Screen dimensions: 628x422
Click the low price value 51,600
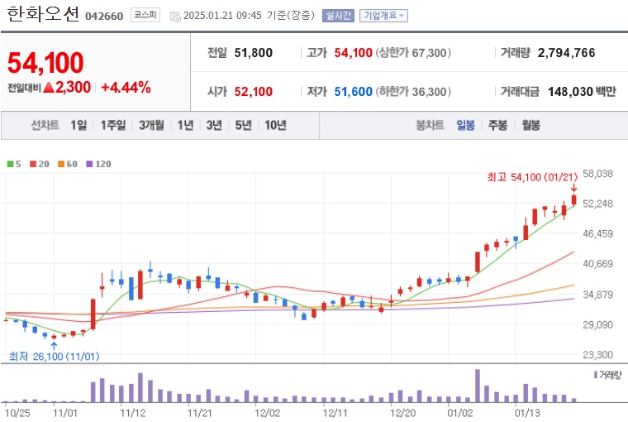click(x=354, y=92)
